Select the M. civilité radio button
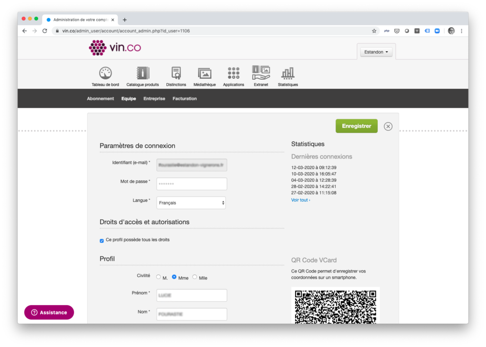The height and width of the screenshot is (347, 486). coord(159,277)
